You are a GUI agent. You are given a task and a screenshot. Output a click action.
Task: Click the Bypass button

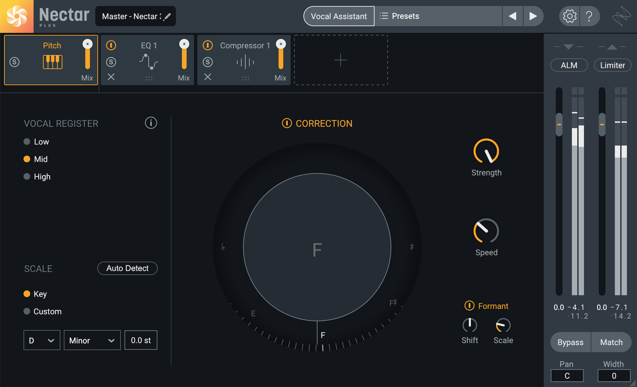point(571,342)
